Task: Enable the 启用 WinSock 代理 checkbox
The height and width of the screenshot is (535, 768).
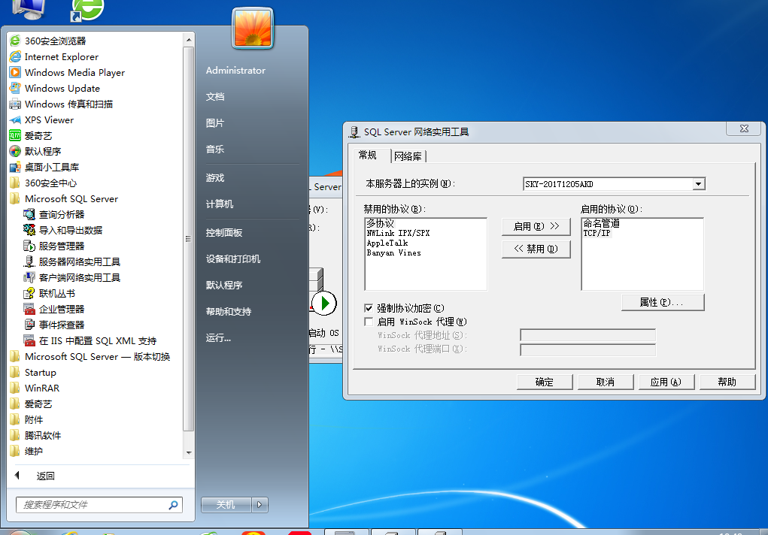Action: [369, 322]
